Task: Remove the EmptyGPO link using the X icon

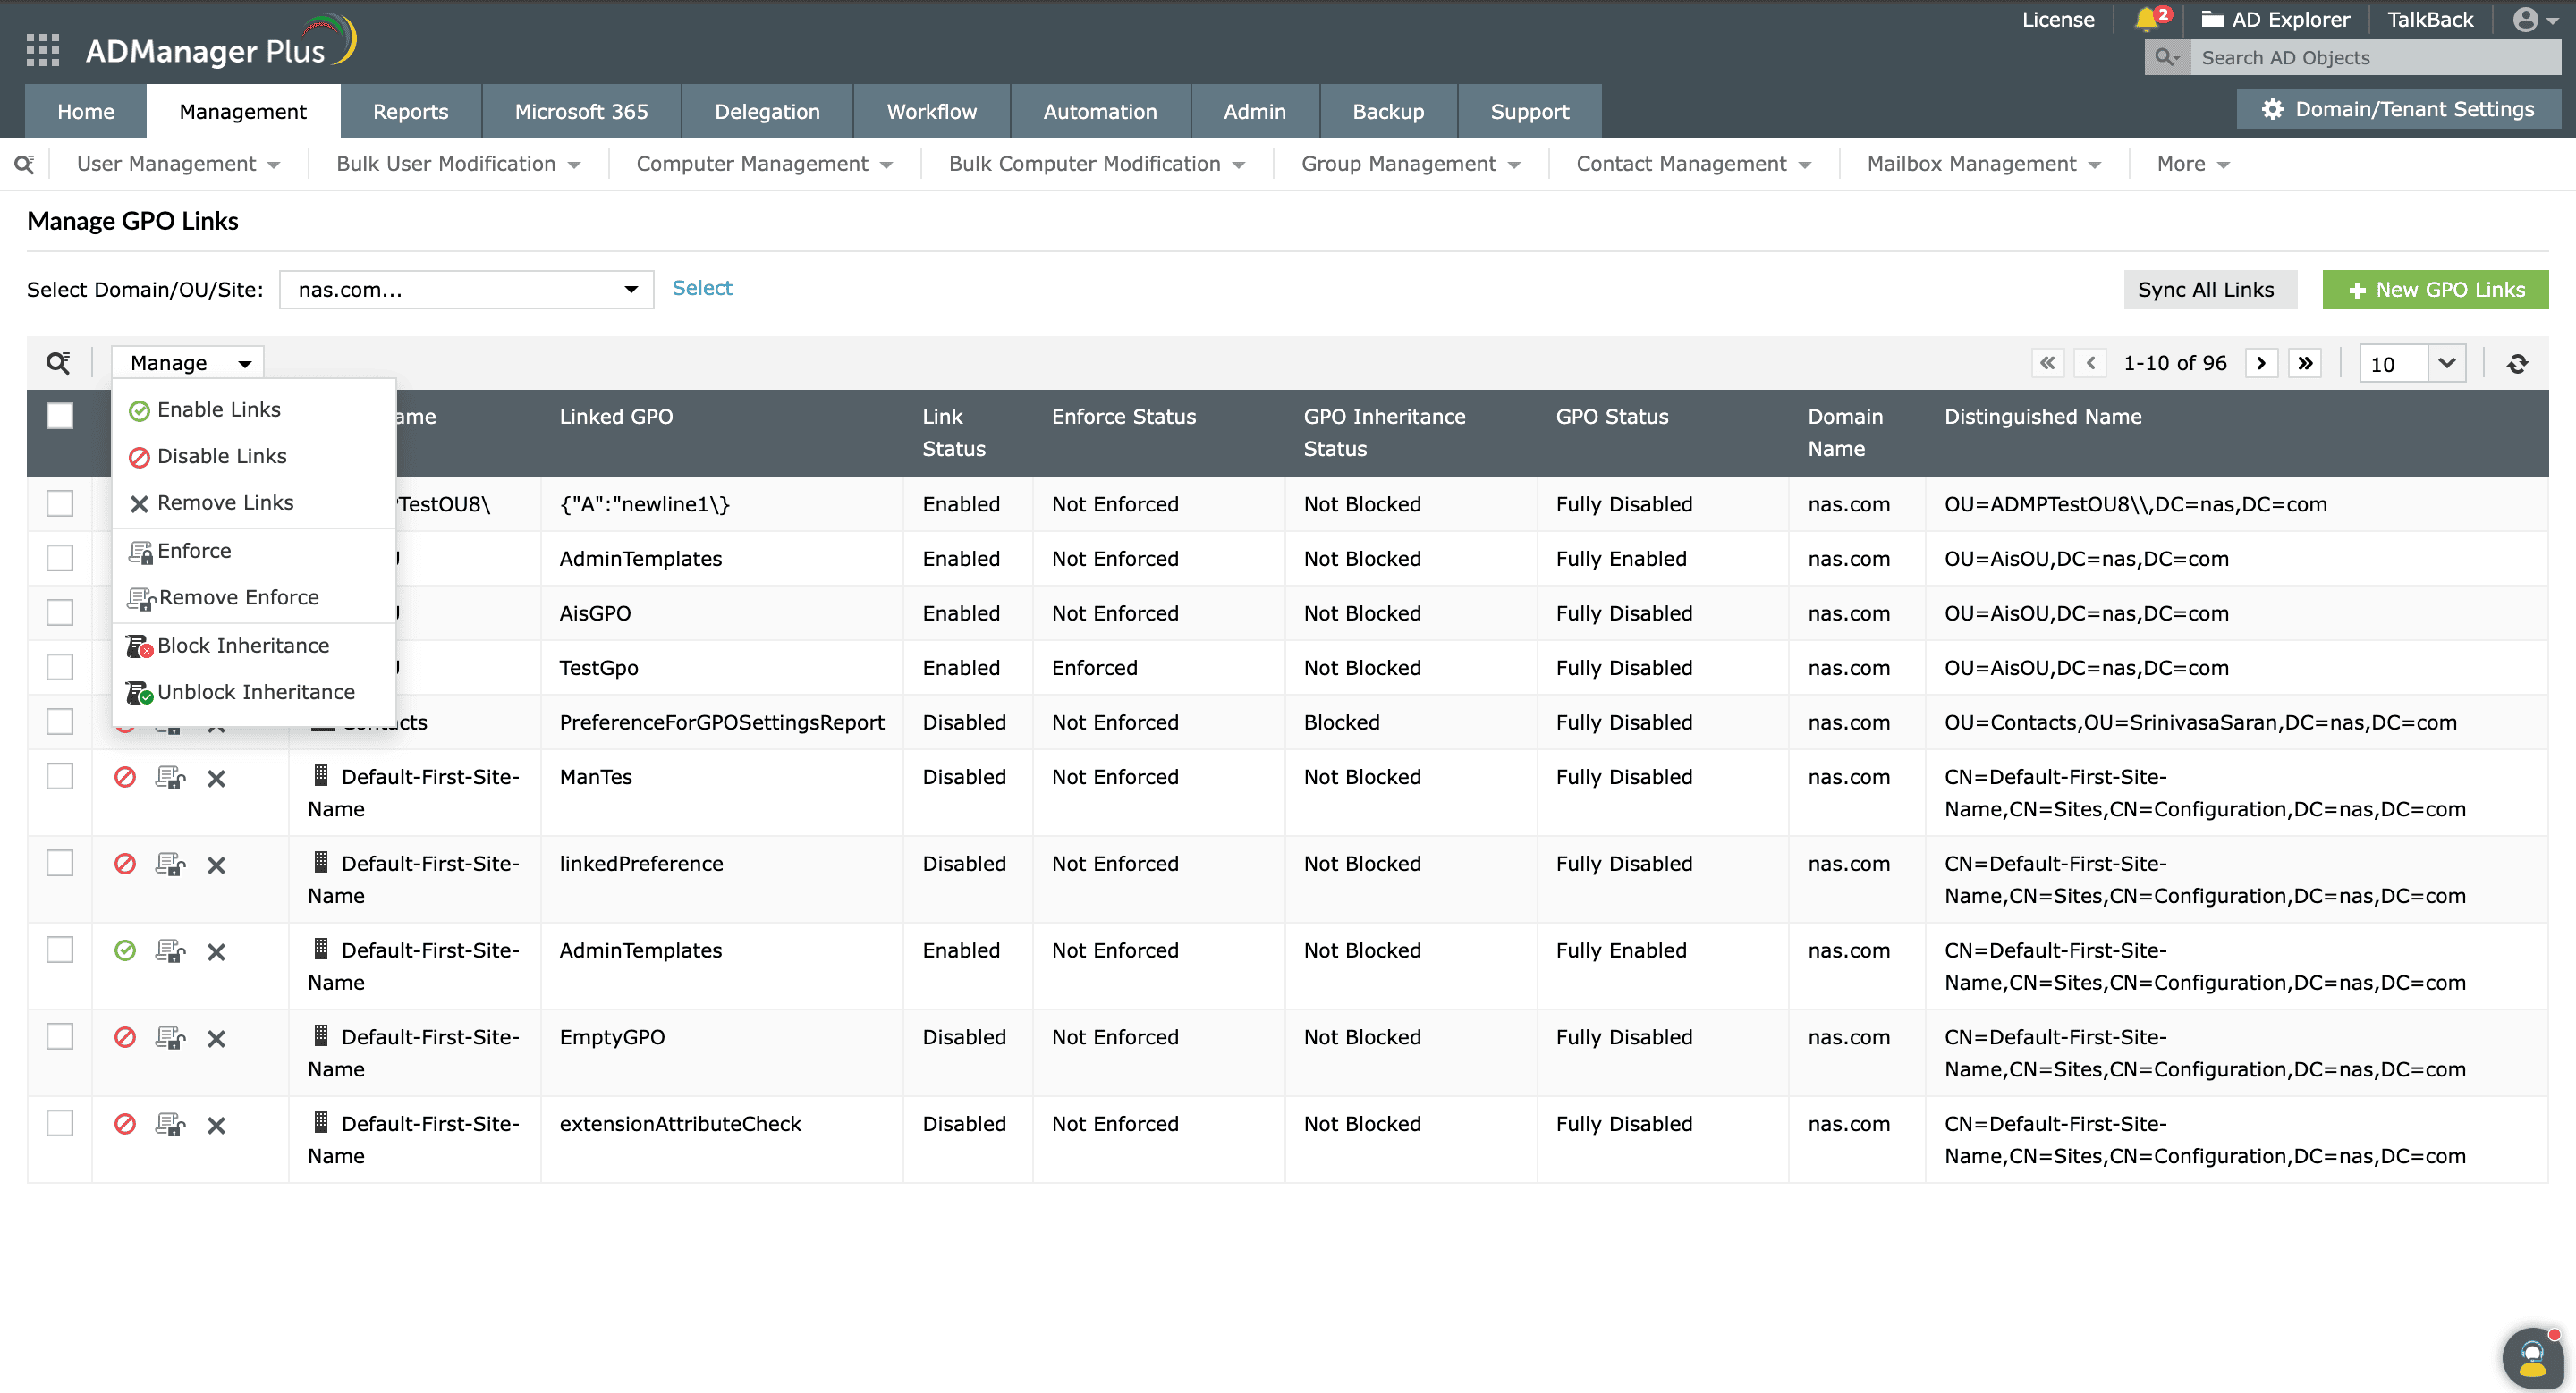Action: pyautogui.click(x=217, y=1037)
